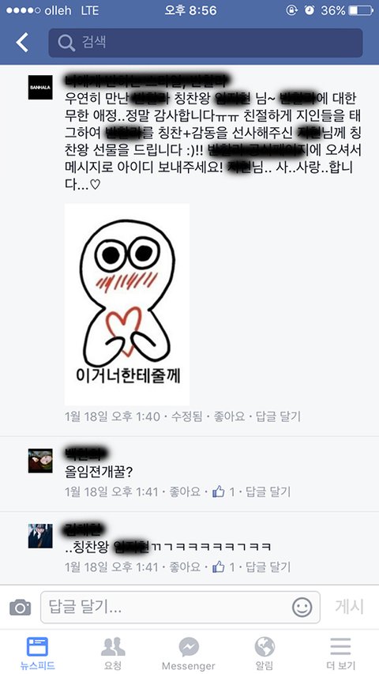Tap the back arrow icon
This screenshot has width=379, height=674.
pos(22,43)
